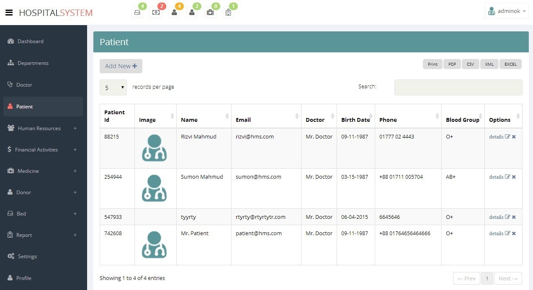Click the Prev pagination button
533x290 pixels.
tap(466, 278)
